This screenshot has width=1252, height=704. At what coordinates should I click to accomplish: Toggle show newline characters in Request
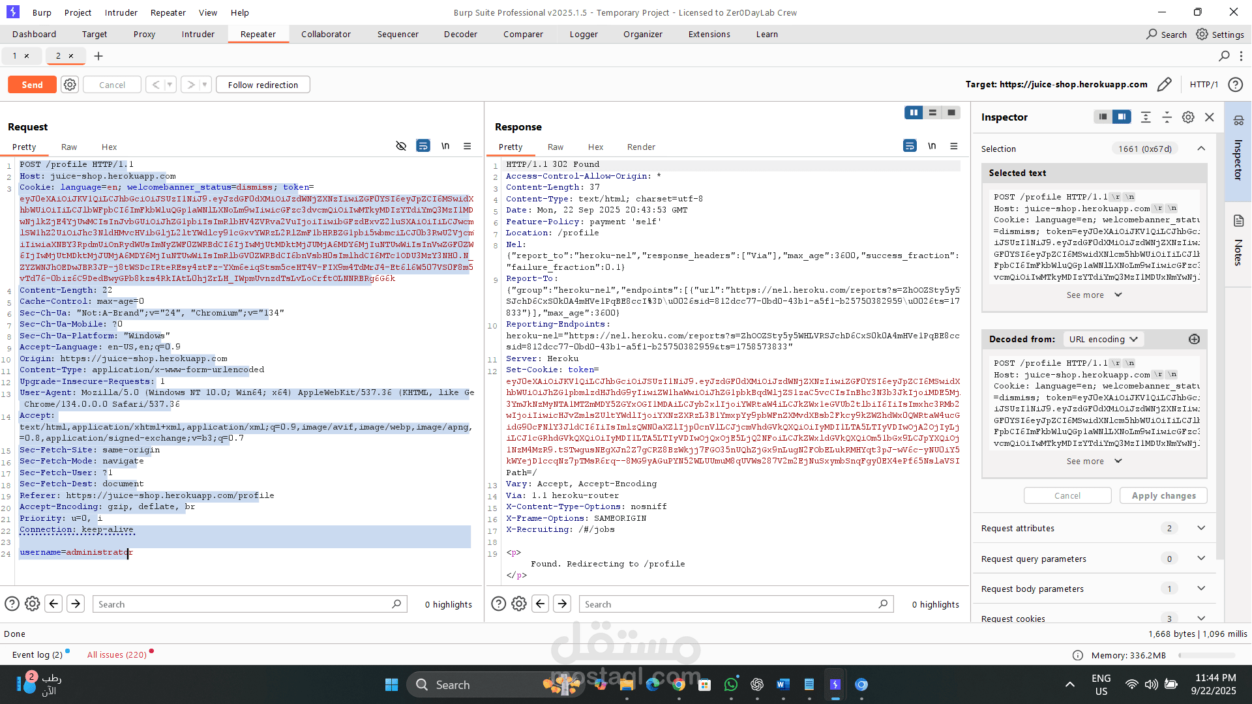pos(445,146)
